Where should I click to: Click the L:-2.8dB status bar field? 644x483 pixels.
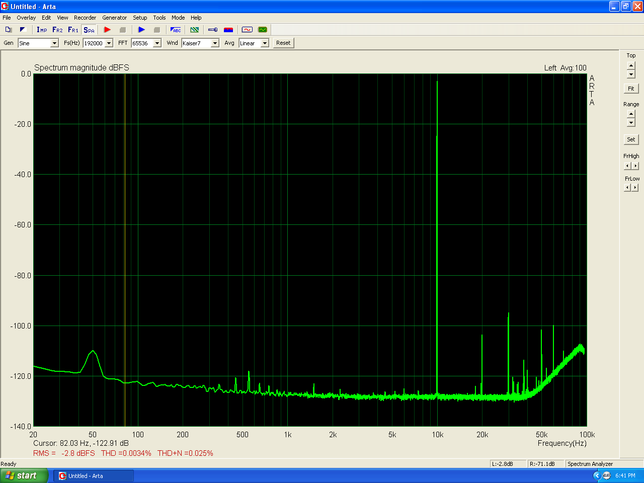tap(508, 464)
